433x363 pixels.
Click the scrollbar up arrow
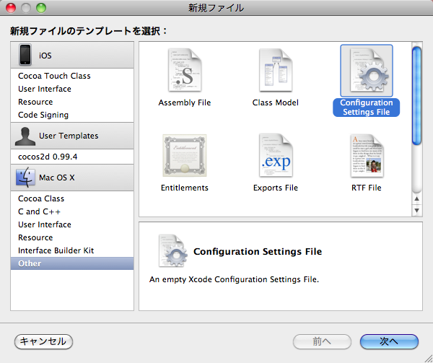(416, 198)
